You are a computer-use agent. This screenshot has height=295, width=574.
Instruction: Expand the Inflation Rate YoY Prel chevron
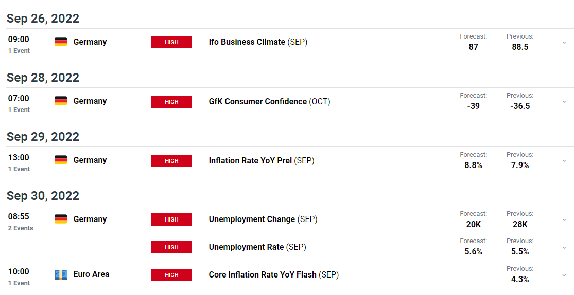pos(564,161)
